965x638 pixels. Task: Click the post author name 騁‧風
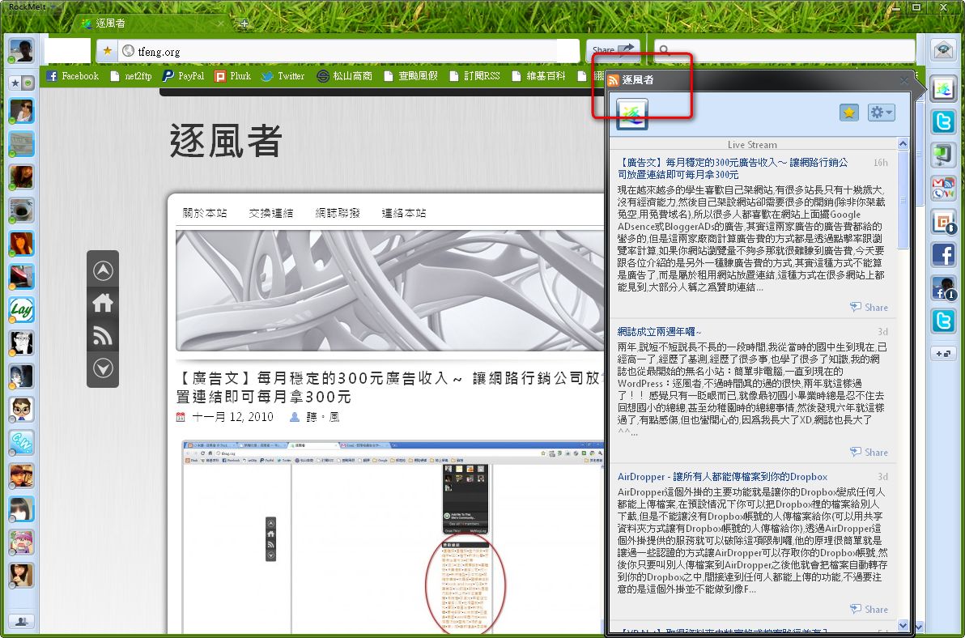[x=324, y=417]
